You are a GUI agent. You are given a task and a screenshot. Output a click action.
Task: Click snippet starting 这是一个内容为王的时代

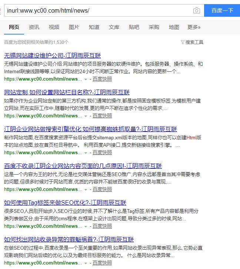click(x=102, y=178)
